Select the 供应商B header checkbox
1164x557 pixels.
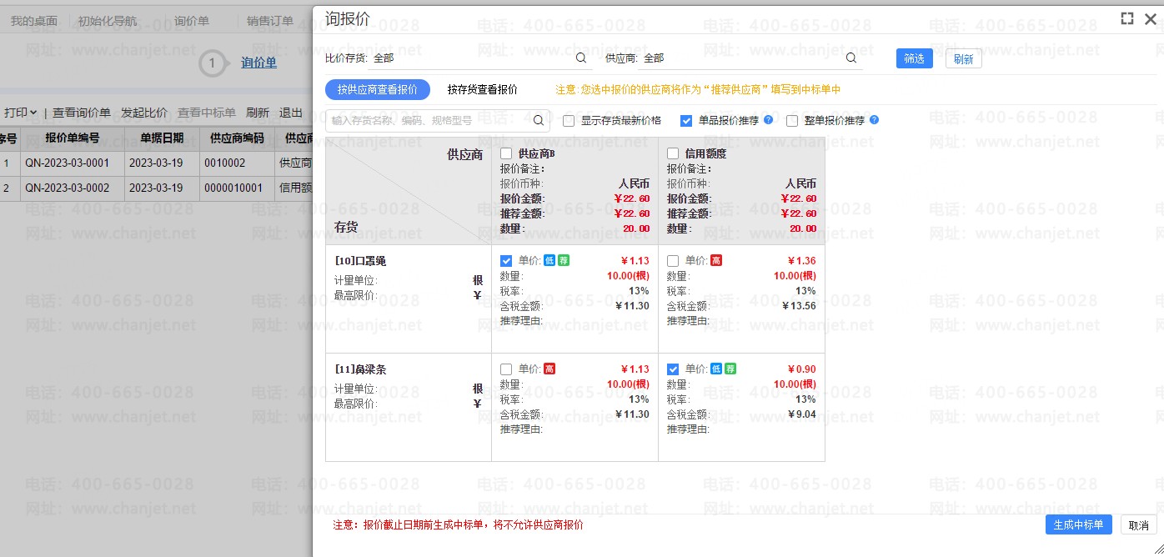pyautogui.click(x=506, y=153)
